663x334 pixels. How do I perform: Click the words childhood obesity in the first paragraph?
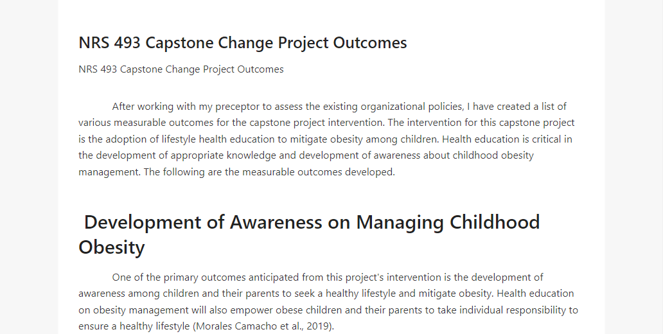pos(493,155)
